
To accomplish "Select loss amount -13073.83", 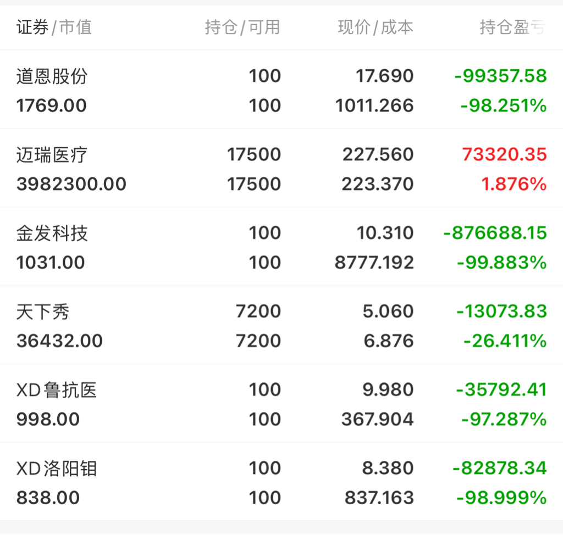I will point(501,311).
